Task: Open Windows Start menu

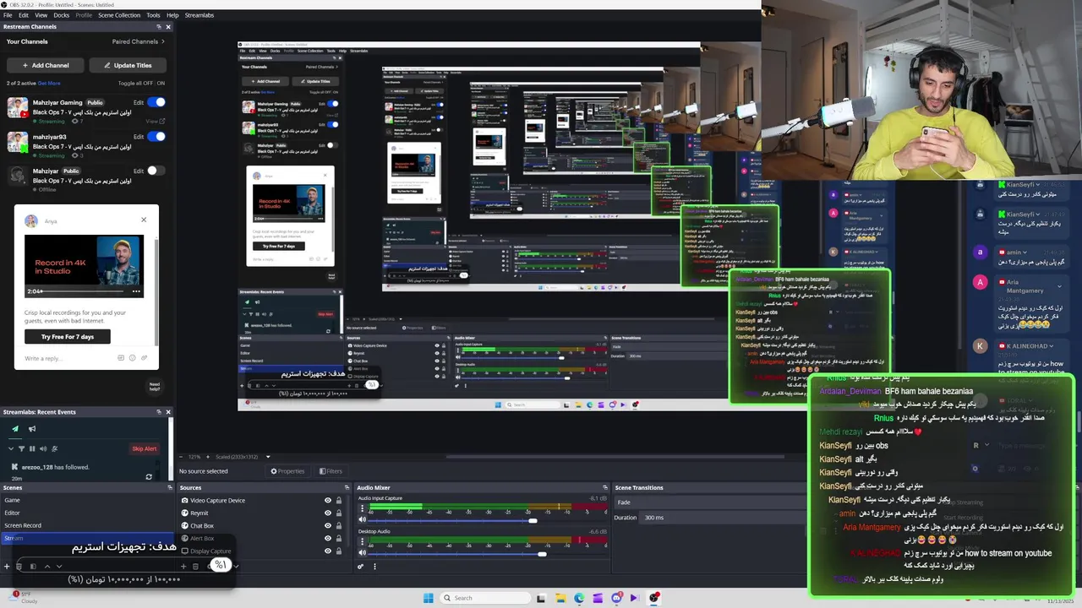Action: pos(429,598)
